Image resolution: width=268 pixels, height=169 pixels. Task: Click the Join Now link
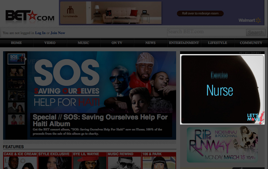(x=58, y=33)
